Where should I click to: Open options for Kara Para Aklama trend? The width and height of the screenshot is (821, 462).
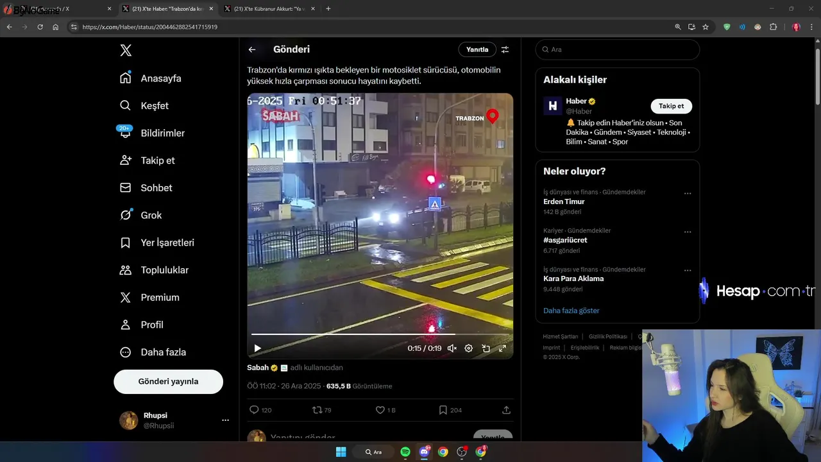click(688, 270)
